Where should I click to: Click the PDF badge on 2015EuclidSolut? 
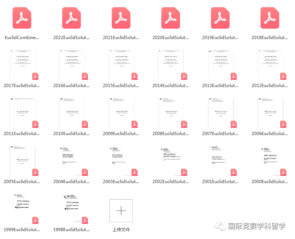pyautogui.click(x=134, y=76)
